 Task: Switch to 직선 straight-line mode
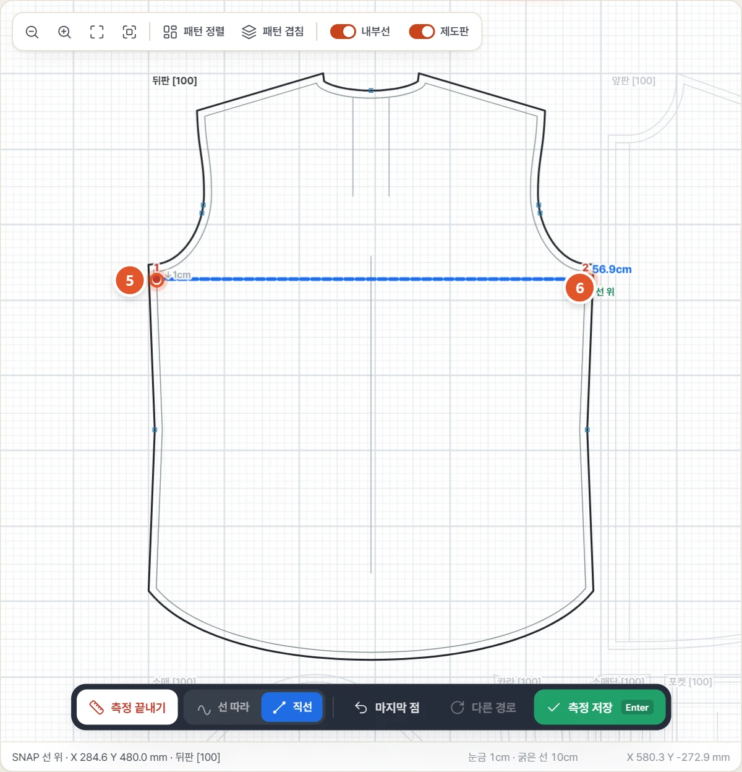292,707
